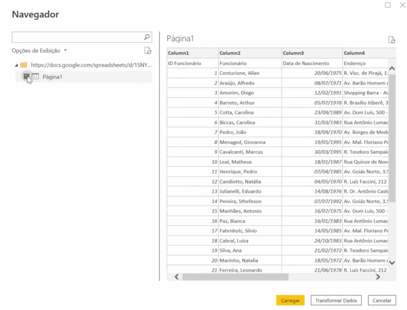Click the 'Rua Quinze de Nov' address cell
407x310 pixels.
click(x=366, y=162)
